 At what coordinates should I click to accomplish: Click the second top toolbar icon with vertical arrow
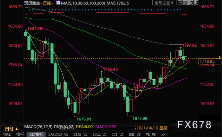click(185, 3)
